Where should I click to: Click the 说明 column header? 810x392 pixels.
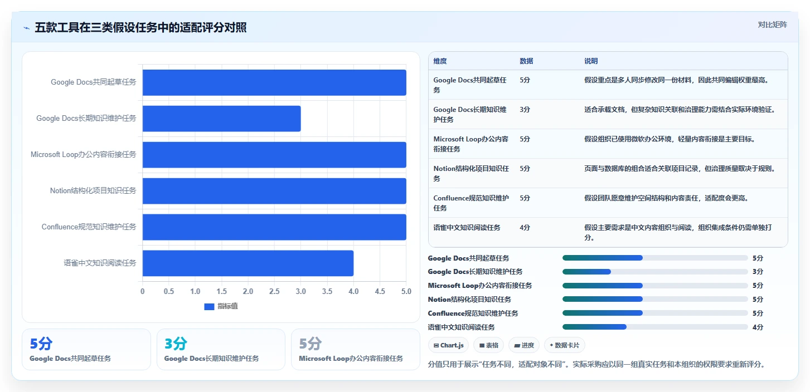coord(591,61)
